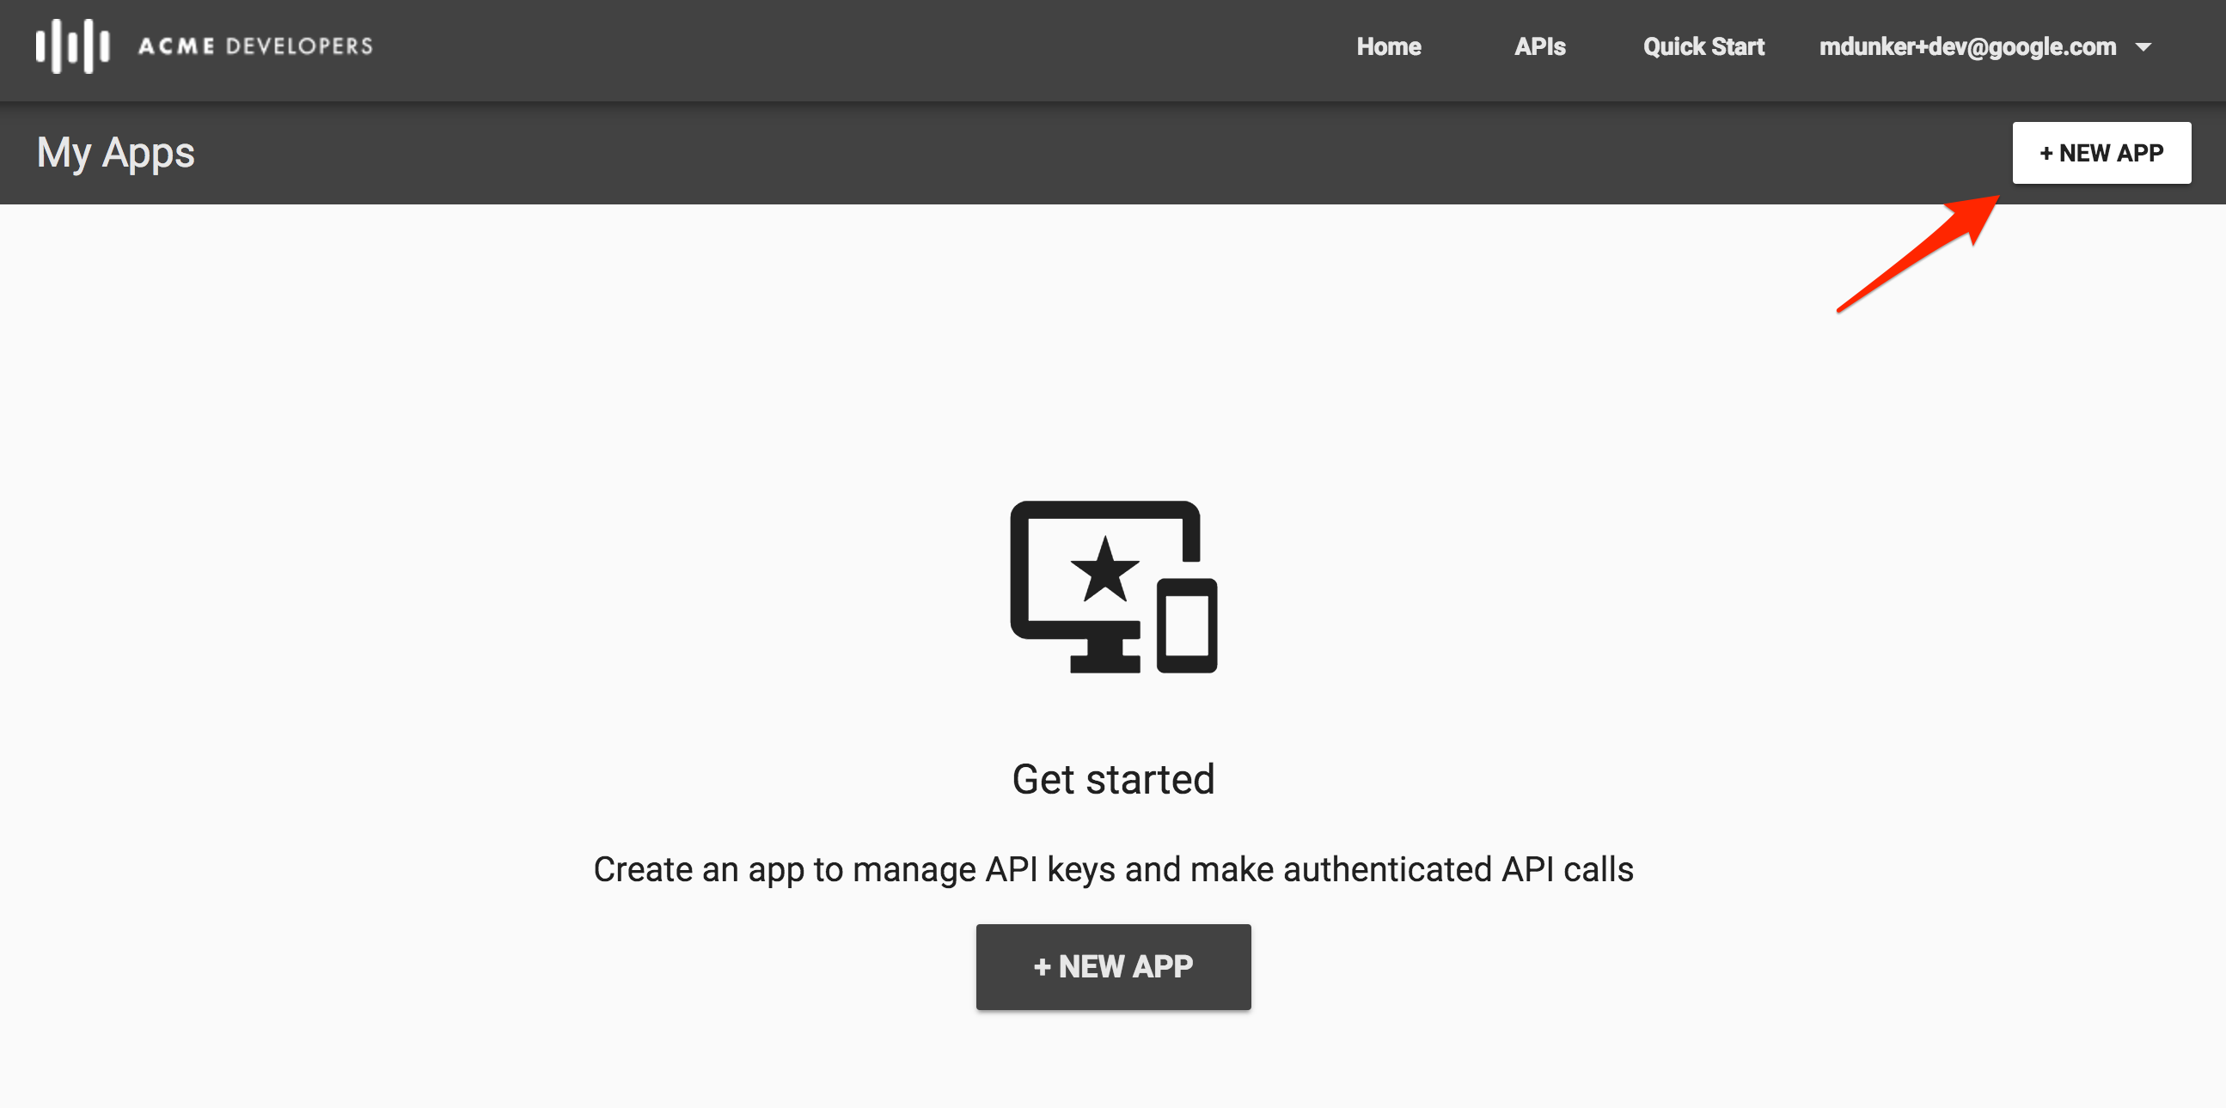This screenshot has width=2226, height=1108.
Task: Click the white + NEW APP button in header
Action: pyautogui.click(x=2101, y=153)
